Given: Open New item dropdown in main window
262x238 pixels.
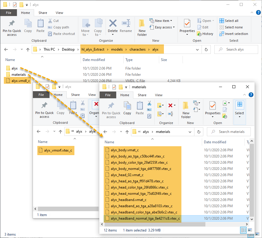Looking at the screenshot, I should click(x=161, y=21).
